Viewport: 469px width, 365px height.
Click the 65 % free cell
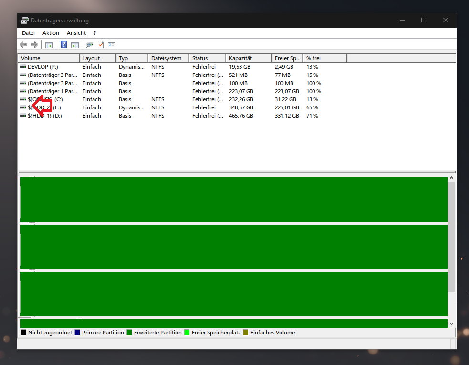tap(312, 107)
